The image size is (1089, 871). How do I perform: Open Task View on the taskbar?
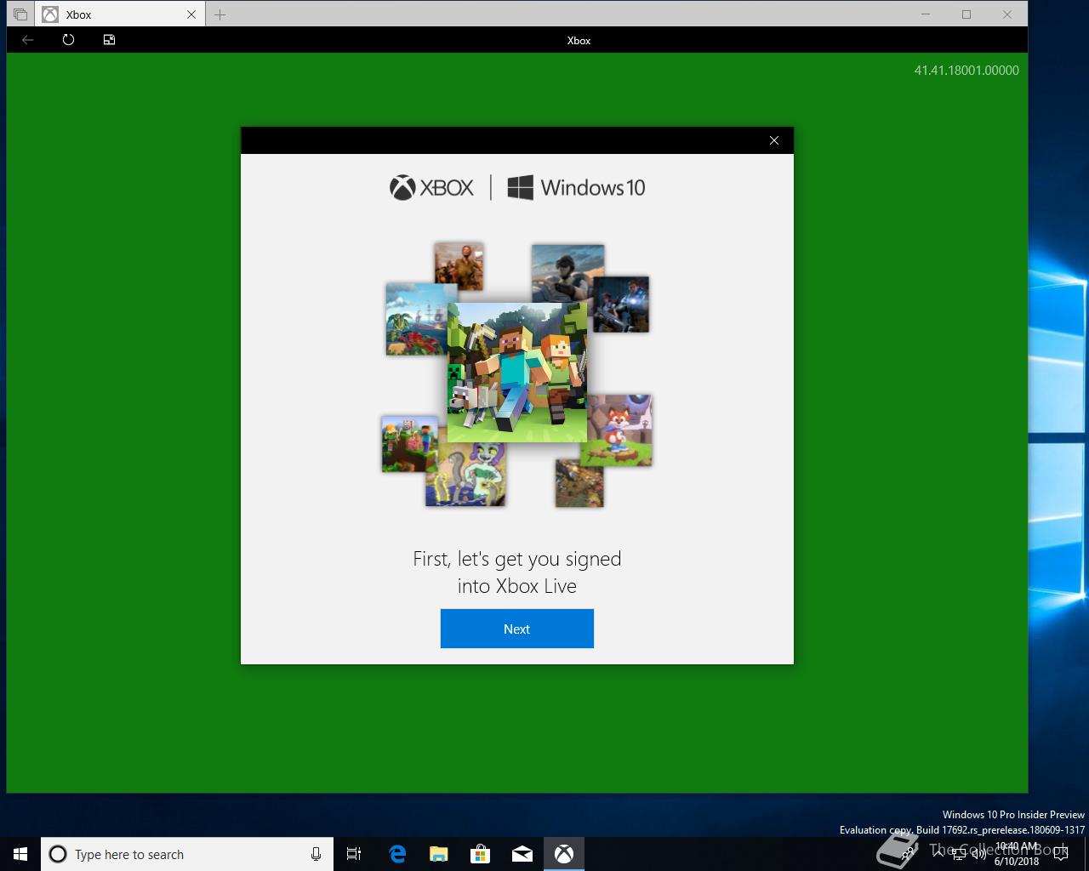[354, 854]
